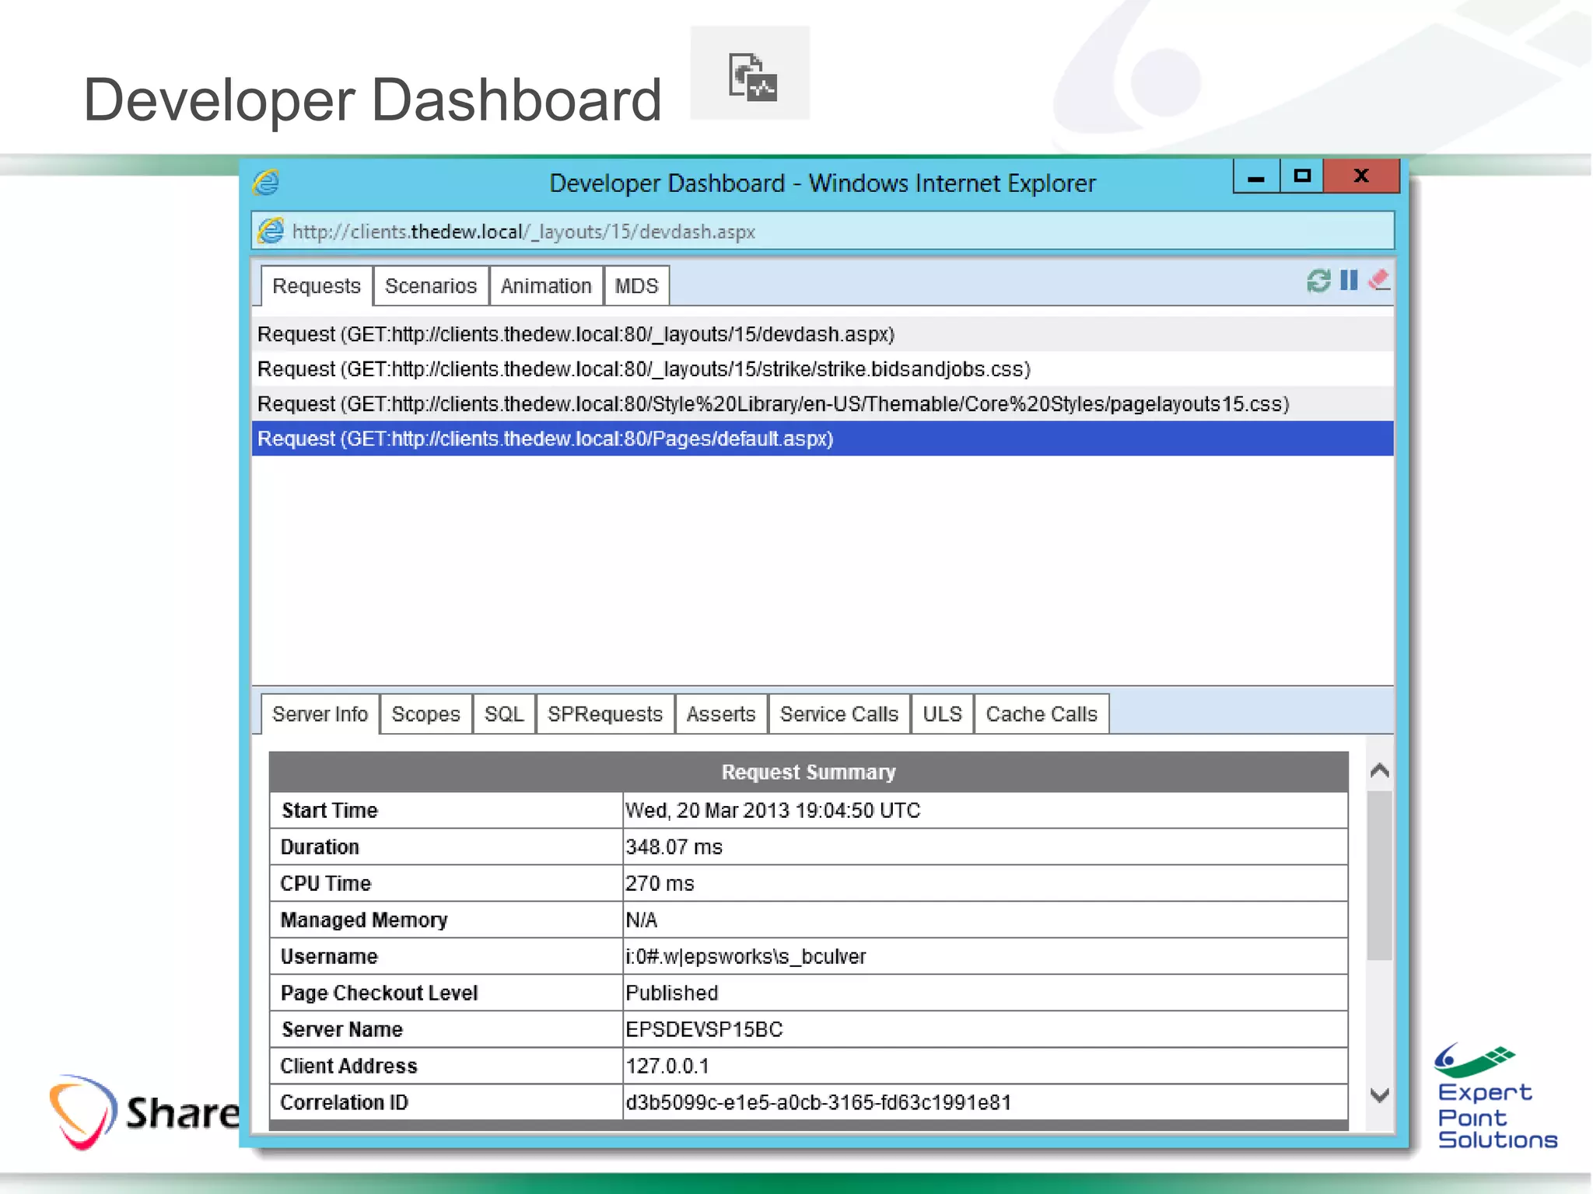The height and width of the screenshot is (1194, 1593).
Task: Click the address bar URL field
Action: [823, 231]
